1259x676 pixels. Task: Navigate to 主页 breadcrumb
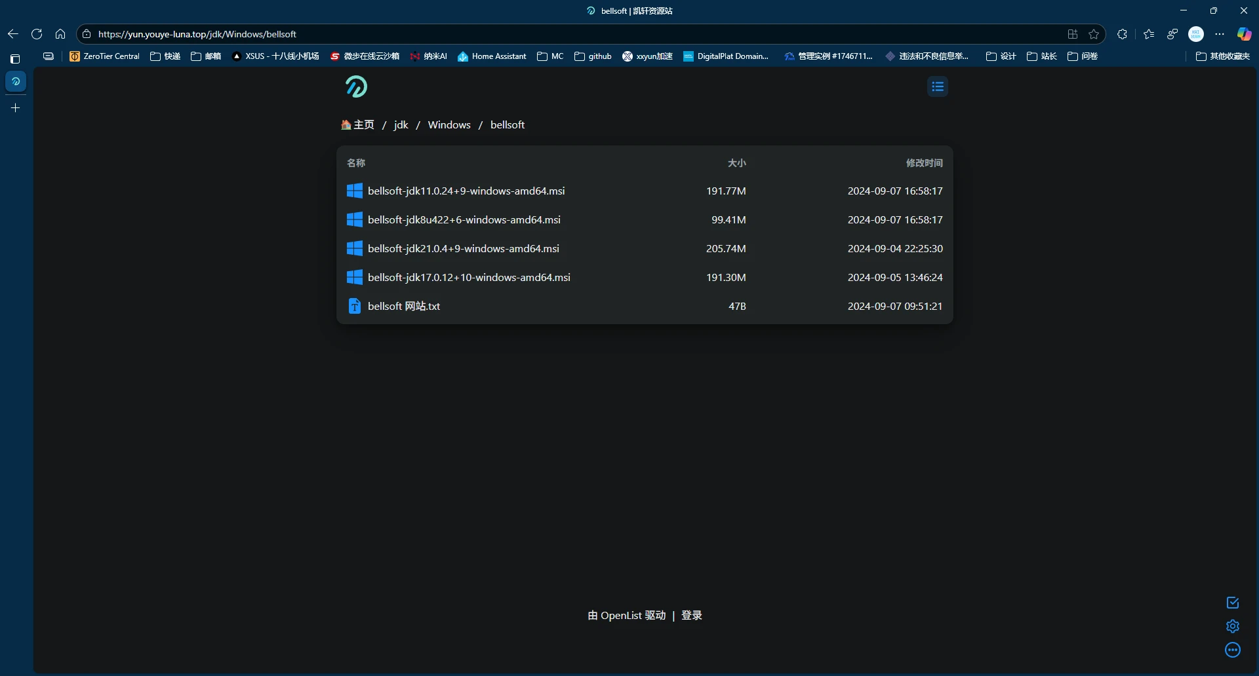358,124
